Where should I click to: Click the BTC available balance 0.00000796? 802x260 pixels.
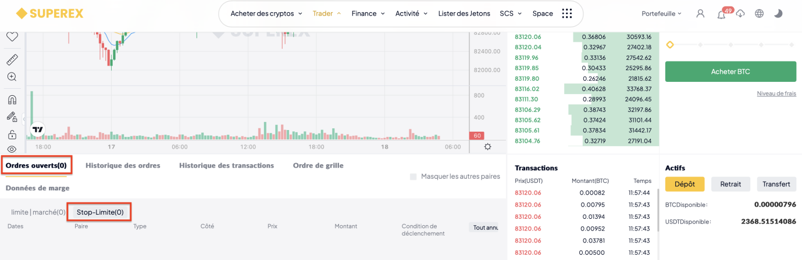(775, 205)
